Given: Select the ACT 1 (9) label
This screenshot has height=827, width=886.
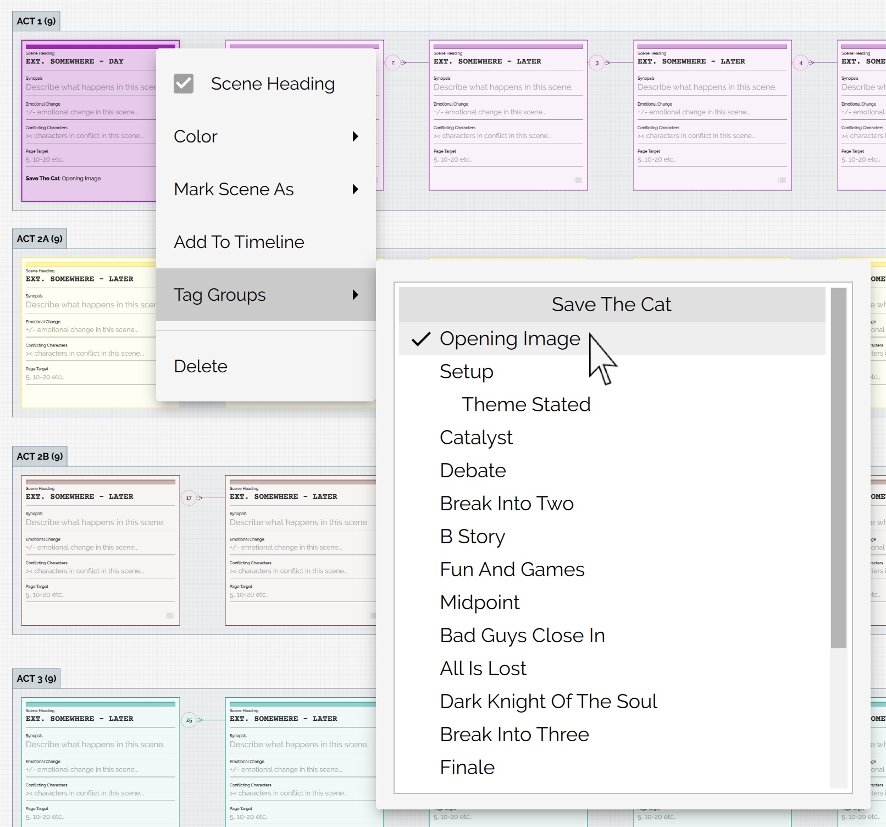Looking at the screenshot, I should point(36,21).
